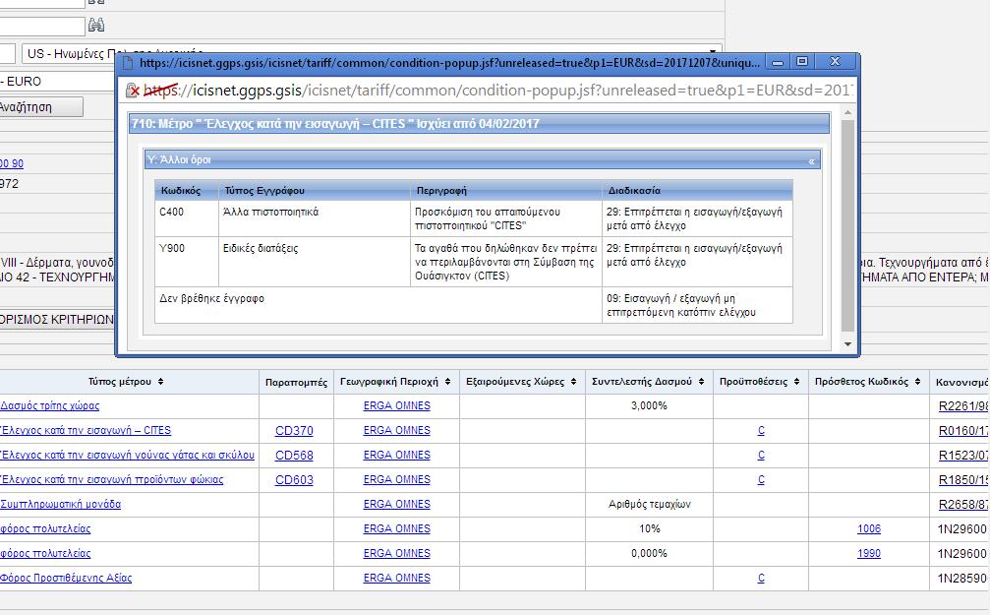
Task: Click the popup vertical scrollbar thumb
Action: [848, 225]
